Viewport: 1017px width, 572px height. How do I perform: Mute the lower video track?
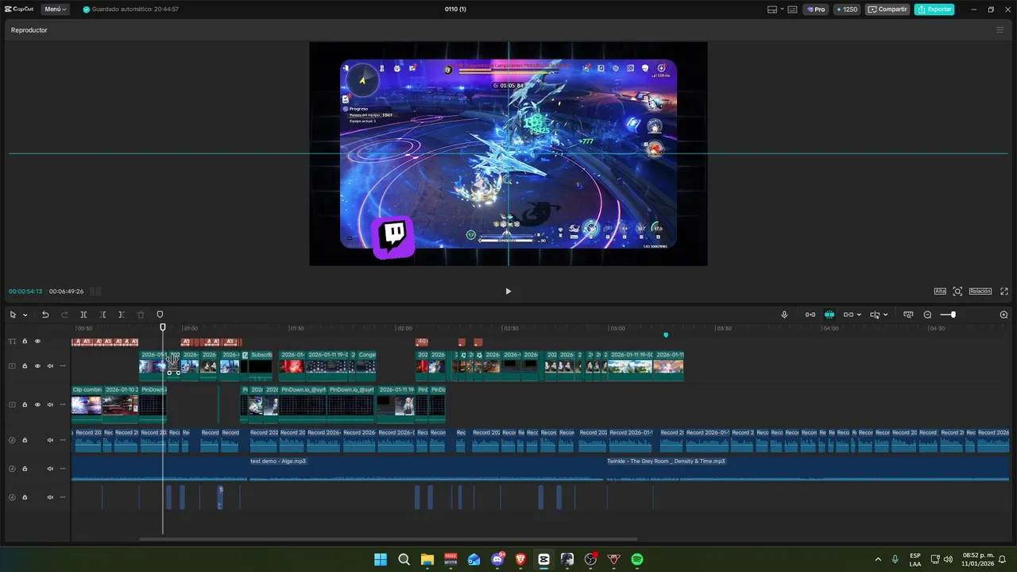[x=50, y=404]
